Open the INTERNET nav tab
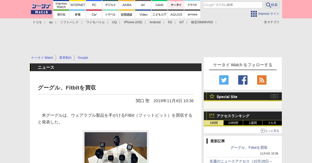 pos(78,5)
